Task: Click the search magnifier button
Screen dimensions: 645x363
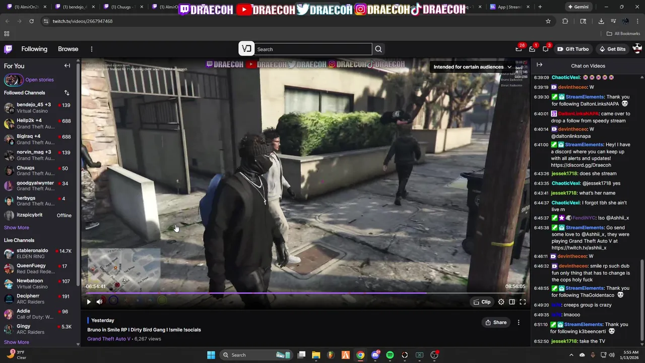Action: [378, 49]
